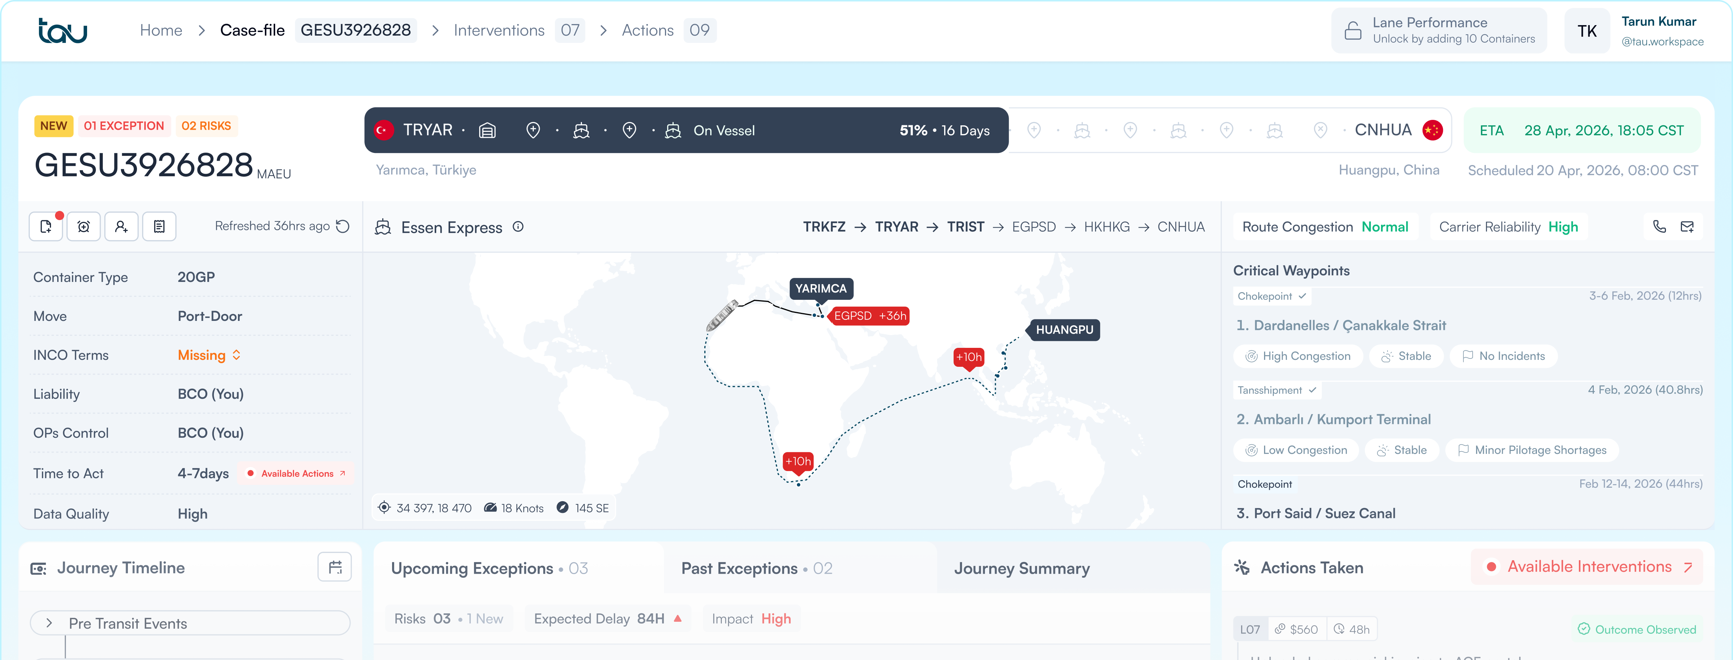Click Carrier Reliability High chip
The image size is (1733, 660).
coord(1508,227)
